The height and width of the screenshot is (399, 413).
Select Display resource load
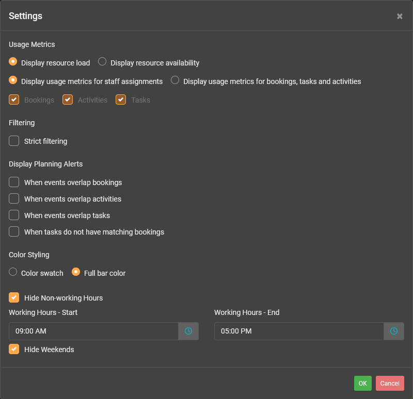click(12, 61)
